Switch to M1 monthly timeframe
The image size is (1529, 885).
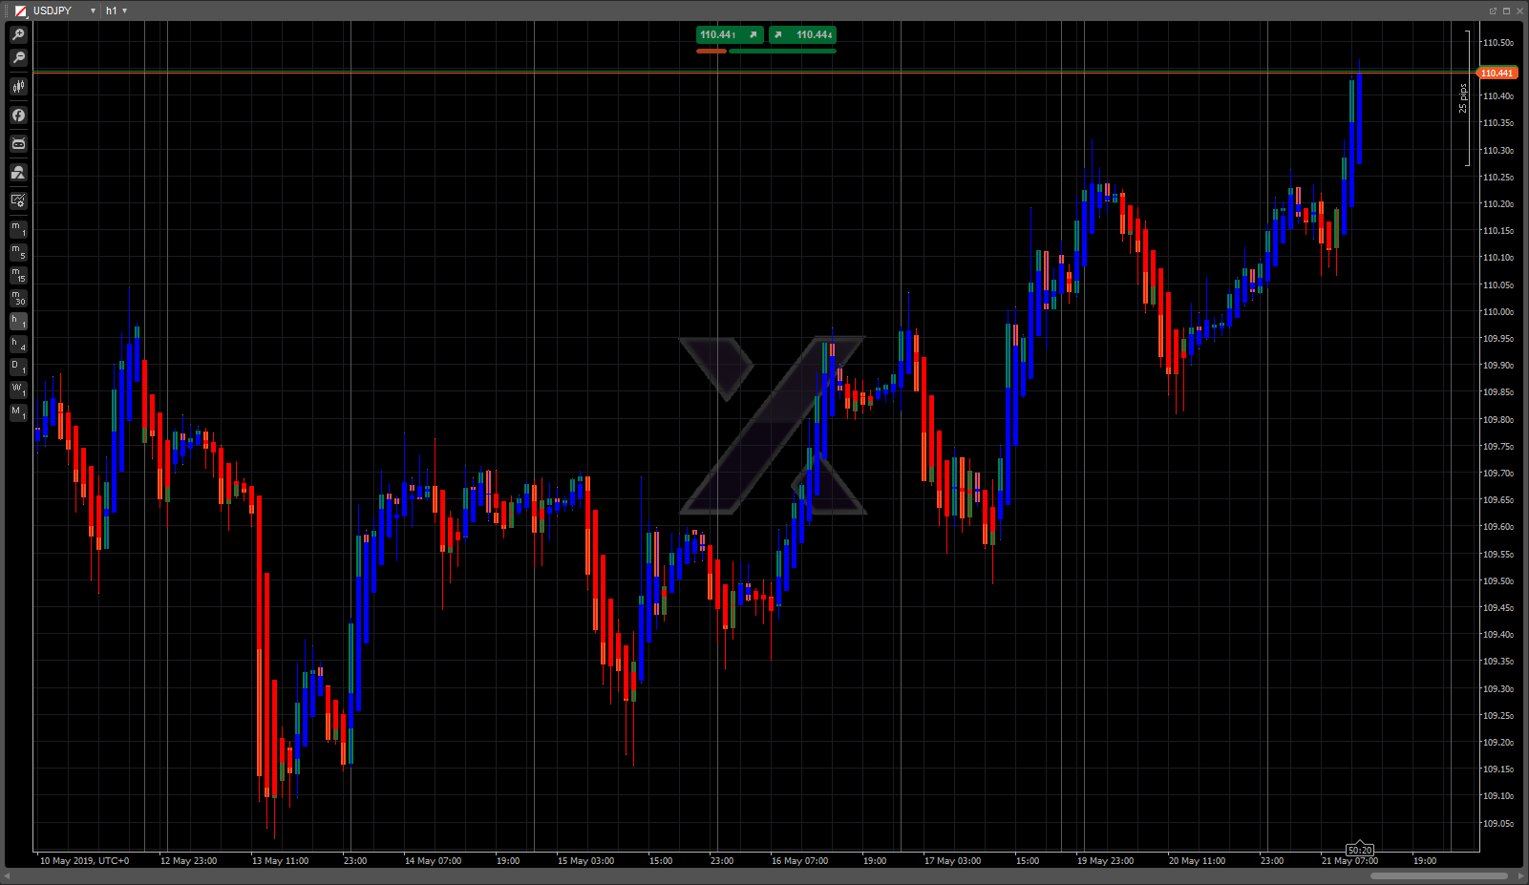[18, 412]
